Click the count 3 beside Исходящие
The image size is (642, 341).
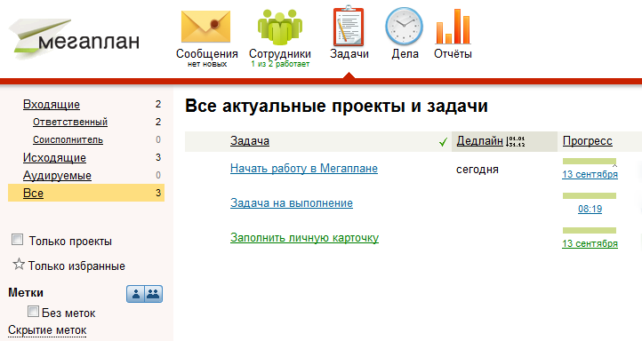(158, 157)
